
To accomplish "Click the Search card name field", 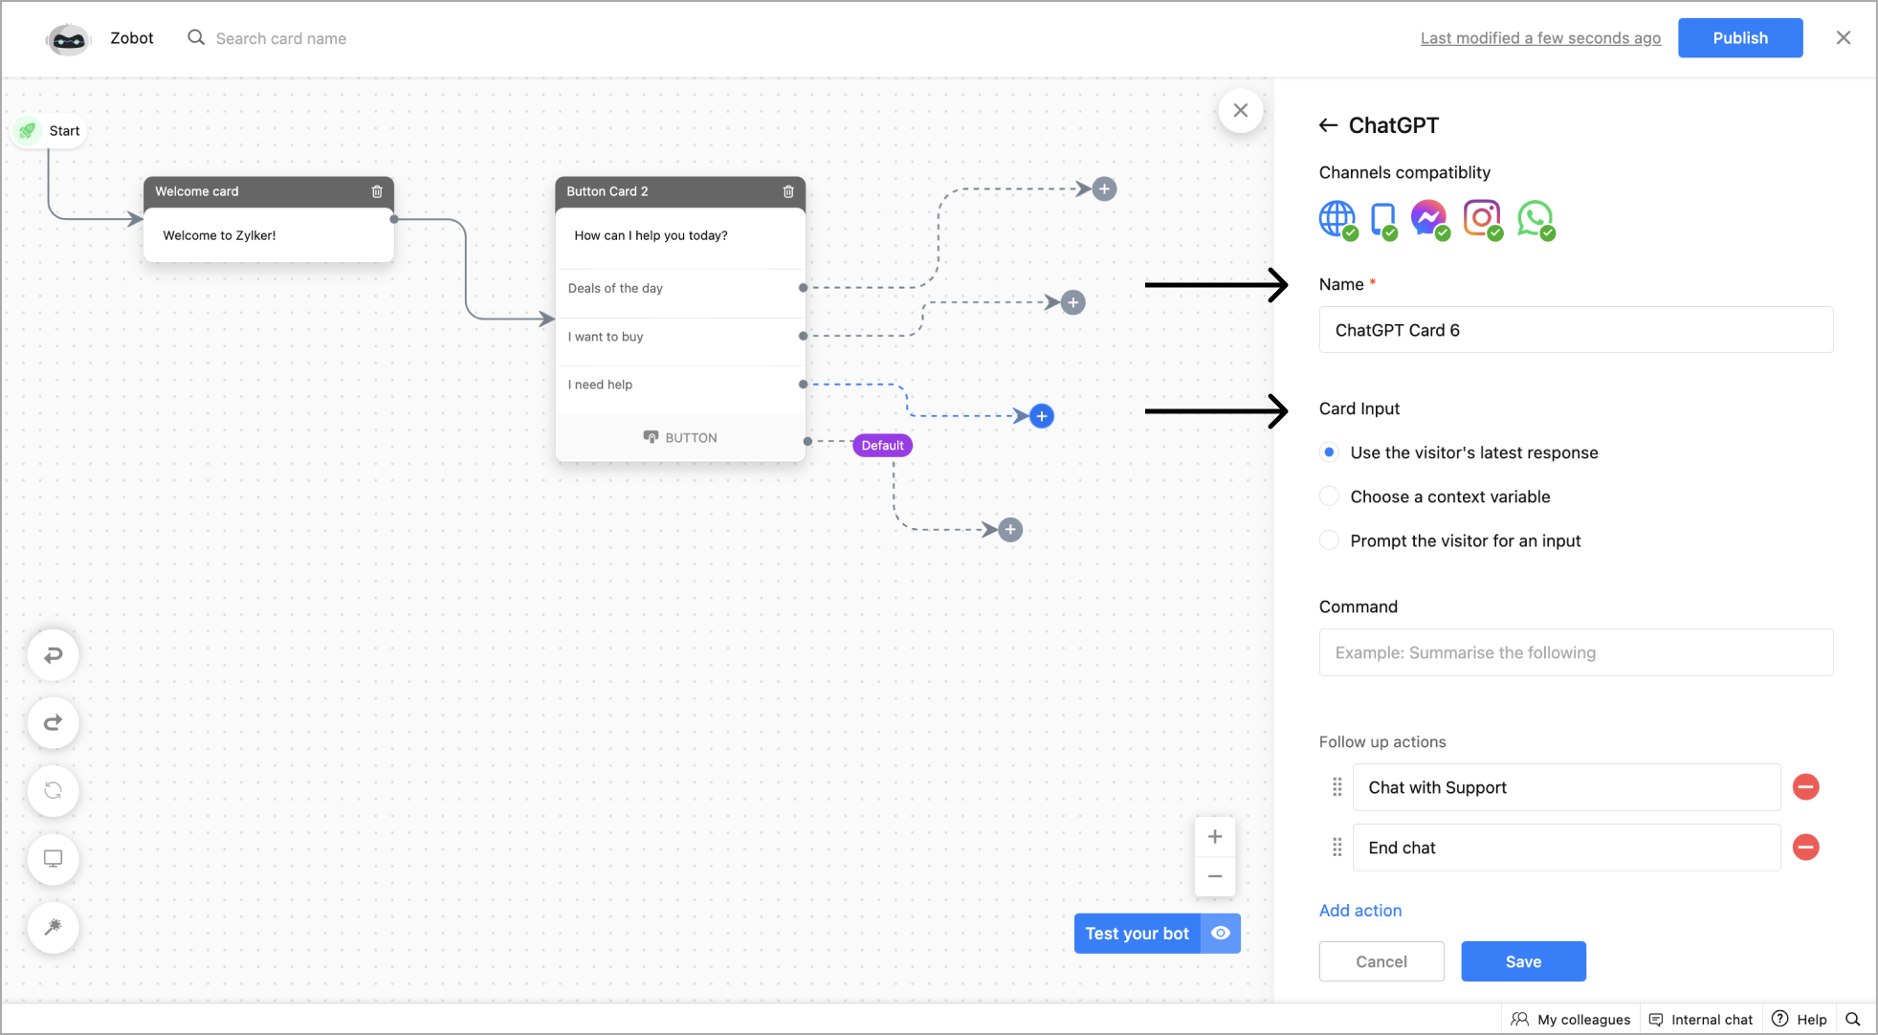I will (x=281, y=38).
